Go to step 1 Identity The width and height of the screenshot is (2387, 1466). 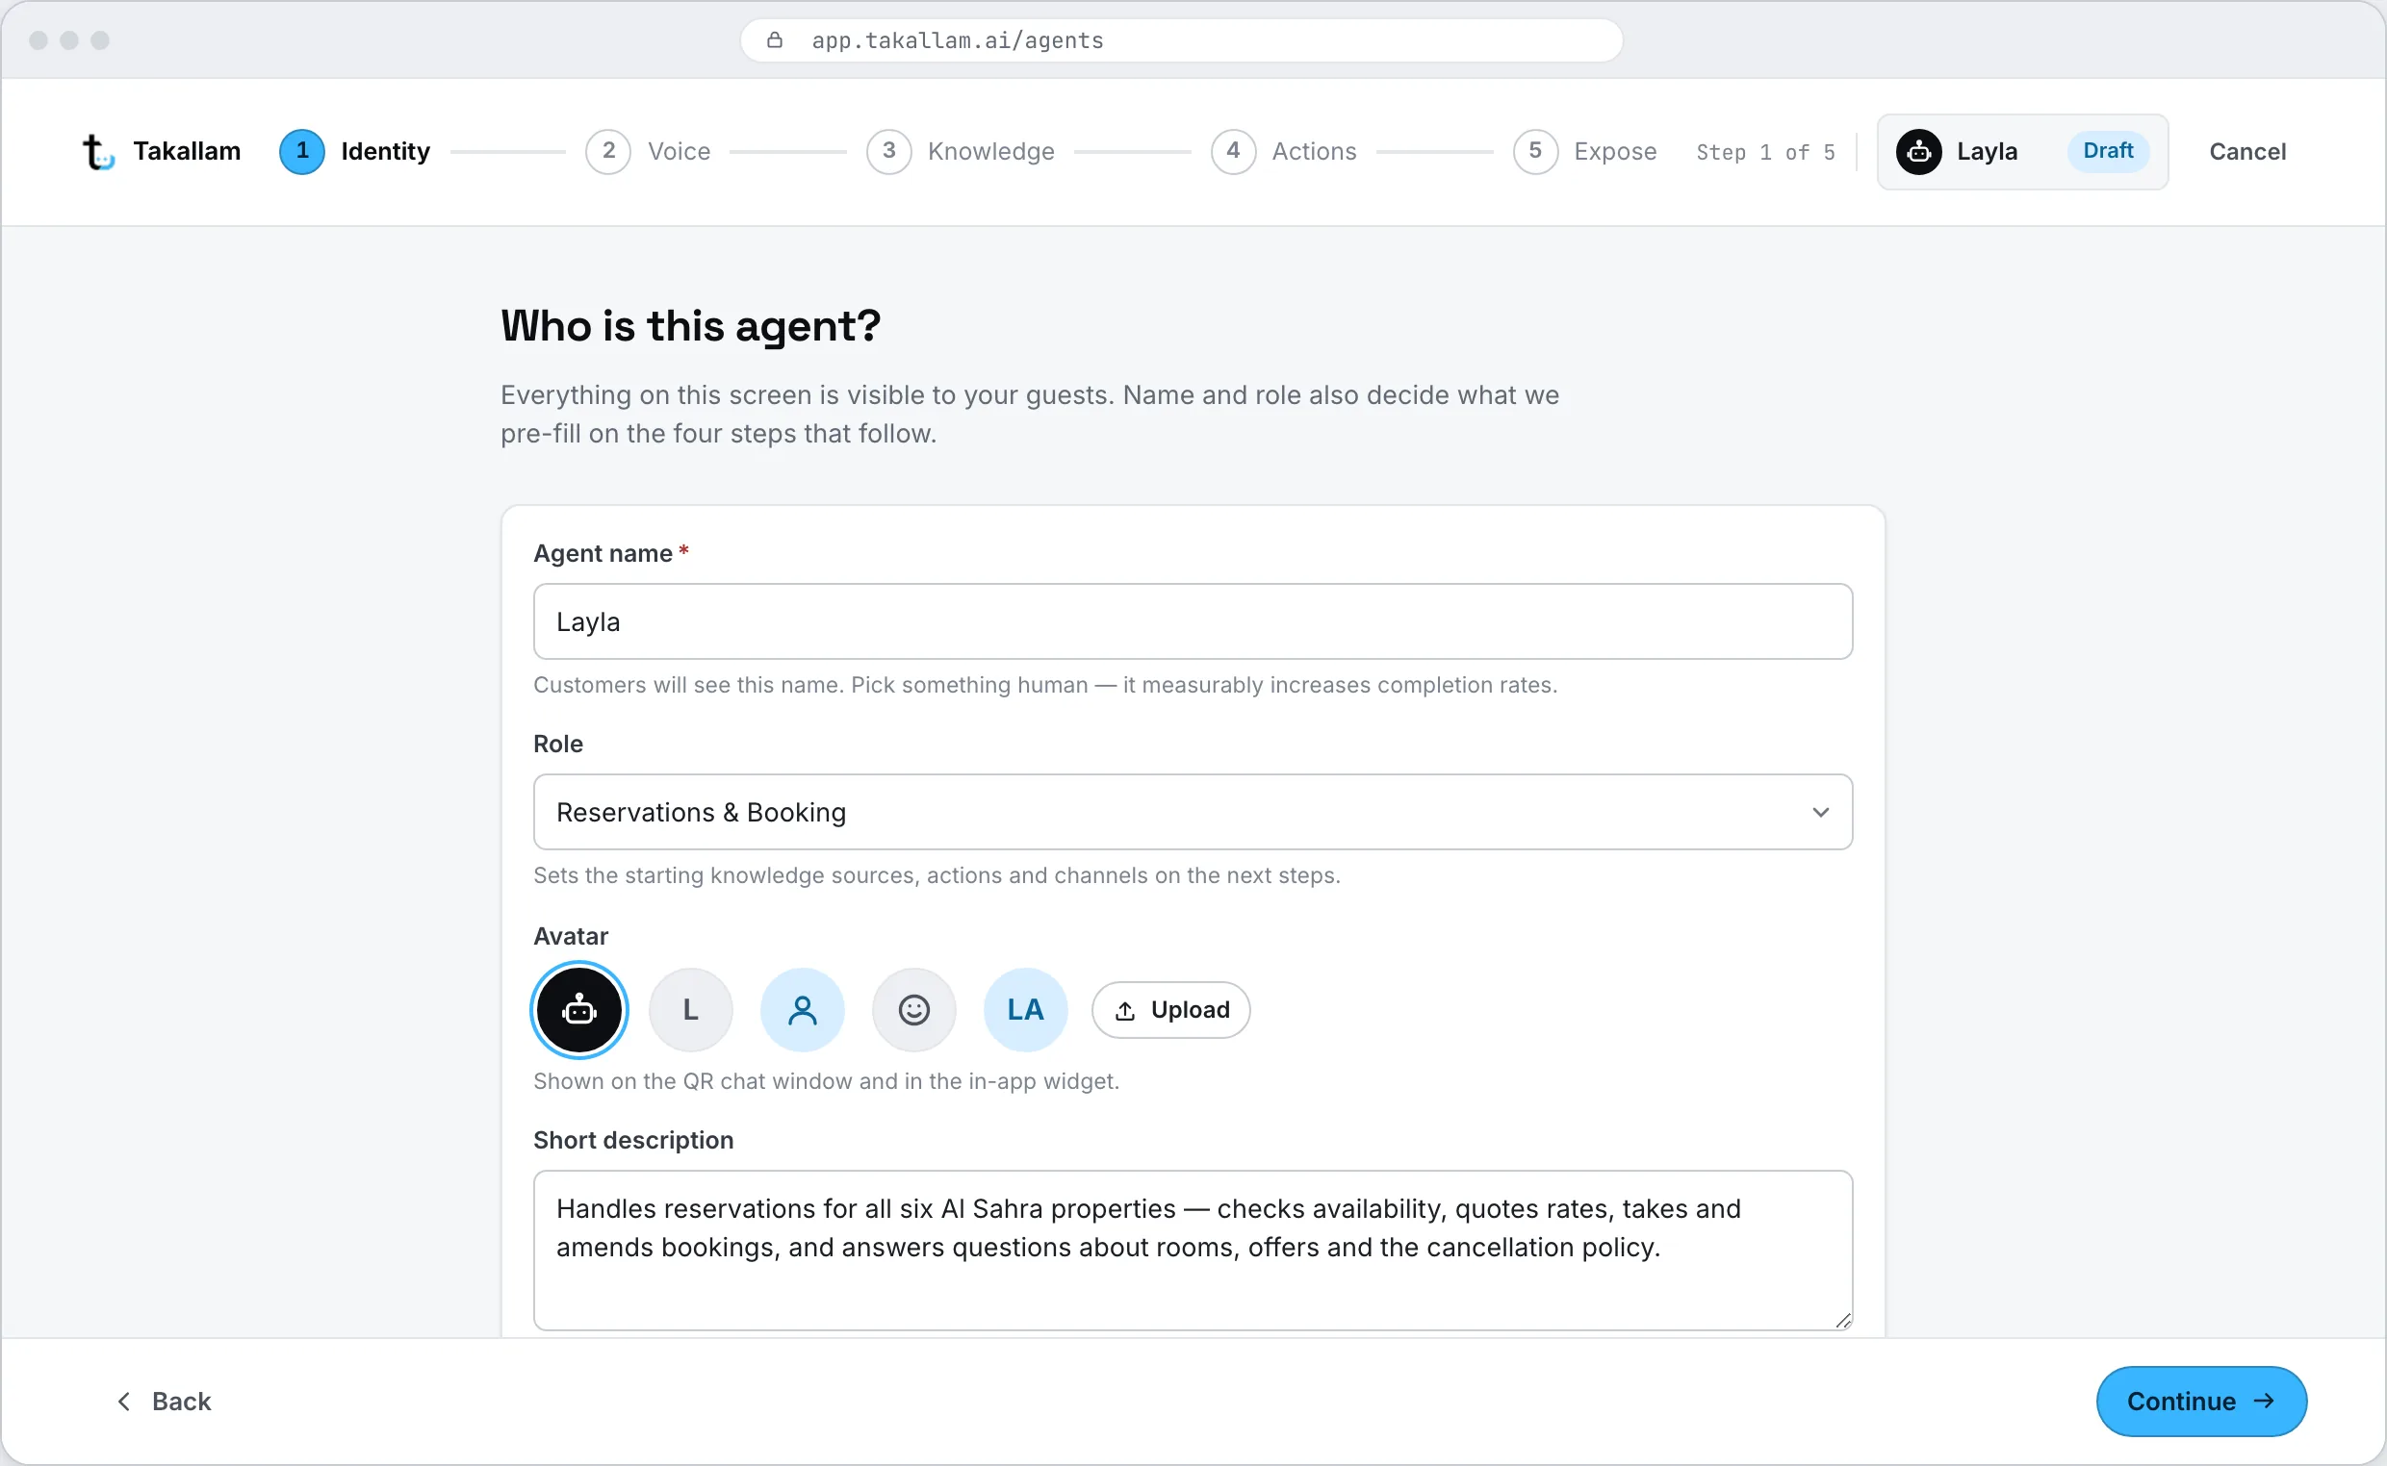click(355, 152)
